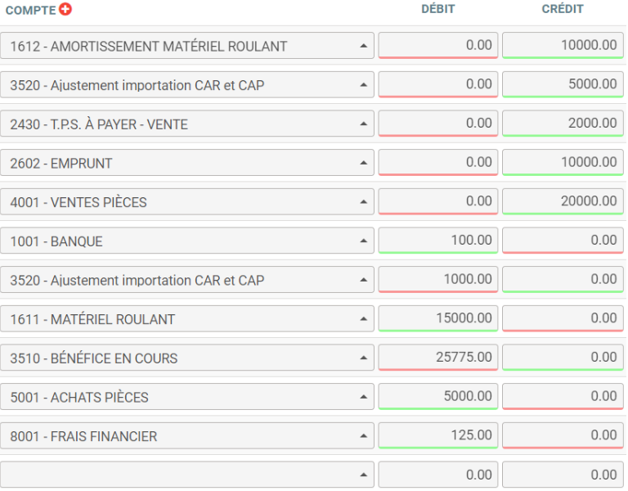The image size is (628, 491).
Task: Click the 20000.00 credit field for Ventes Pièces
Action: point(563,201)
